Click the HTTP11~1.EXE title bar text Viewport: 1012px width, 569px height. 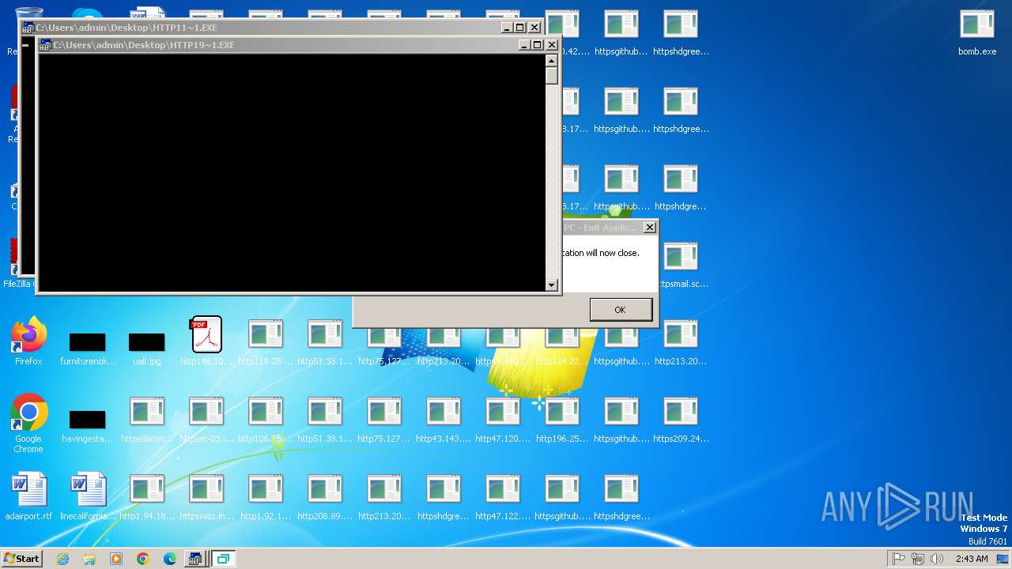coord(126,28)
